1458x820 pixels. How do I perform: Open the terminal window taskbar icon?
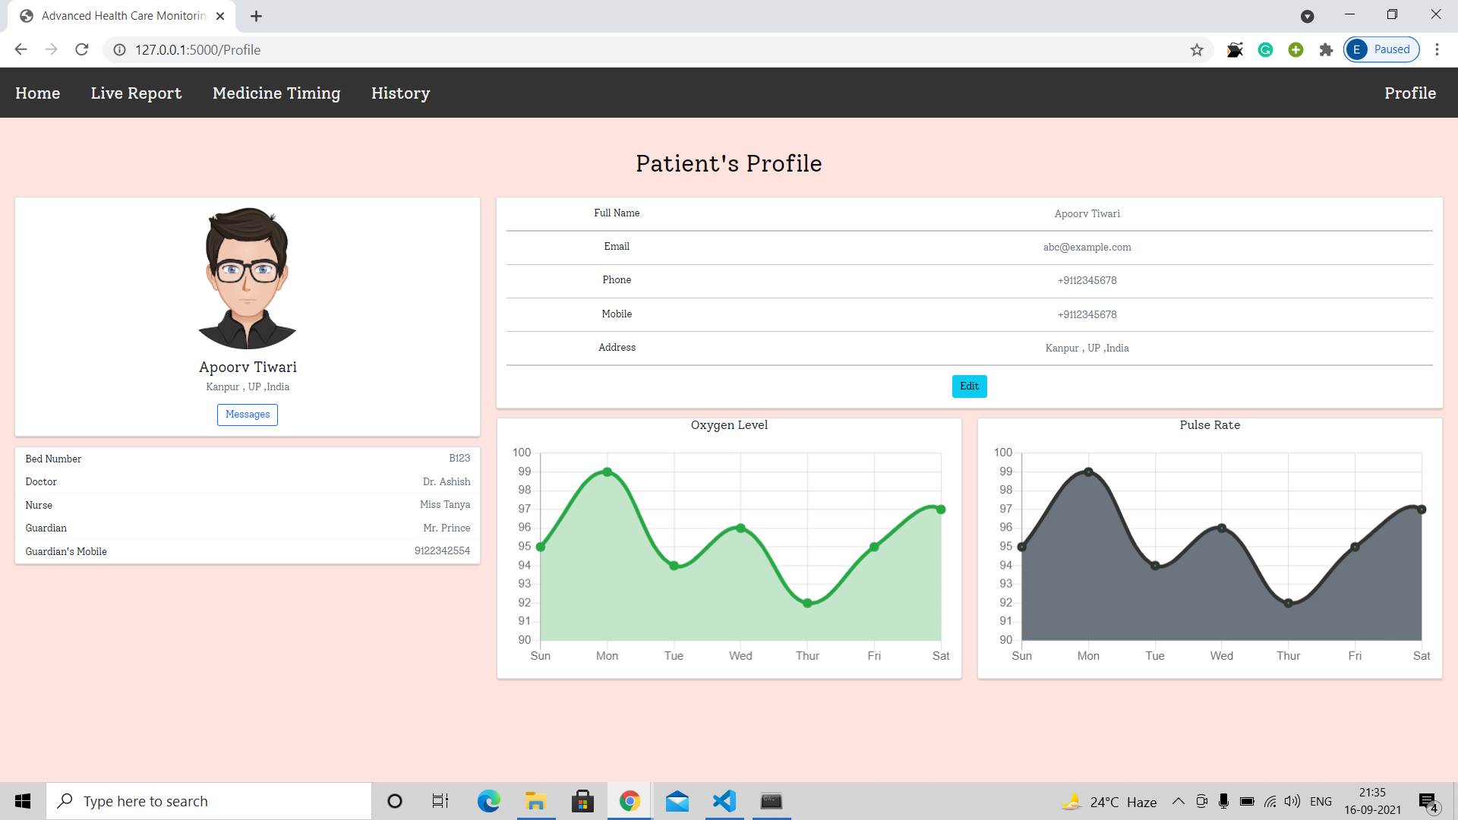pos(772,801)
